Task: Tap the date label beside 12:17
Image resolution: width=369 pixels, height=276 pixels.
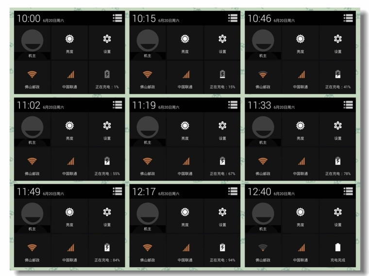Action: coord(169,194)
